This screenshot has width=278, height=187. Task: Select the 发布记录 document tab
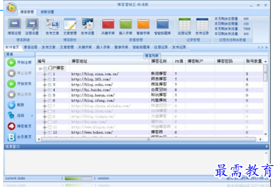(179, 47)
